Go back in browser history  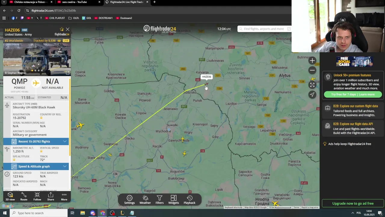(x=4, y=11)
